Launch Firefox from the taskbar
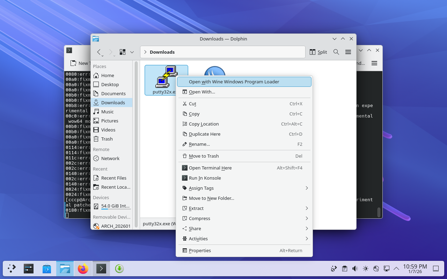The width and height of the screenshot is (447, 279). (x=83, y=269)
